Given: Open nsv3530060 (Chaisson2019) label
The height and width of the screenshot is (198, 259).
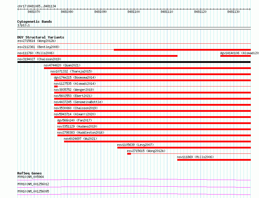Looking at the screenshot, I should [x=76, y=108].
